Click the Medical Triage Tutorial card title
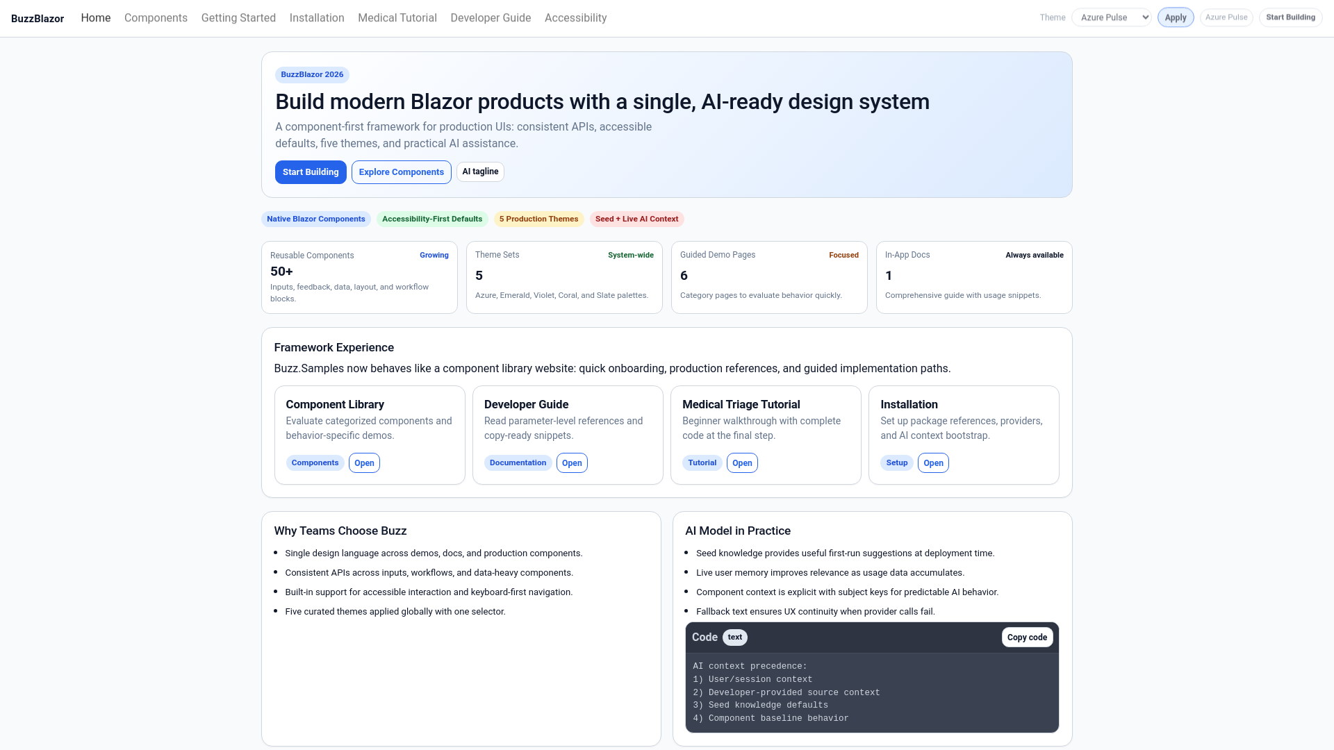The height and width of the screenshot is (750, 1334). (741, 405)
